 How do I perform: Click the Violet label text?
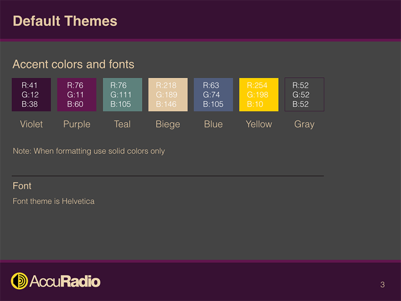31,124
